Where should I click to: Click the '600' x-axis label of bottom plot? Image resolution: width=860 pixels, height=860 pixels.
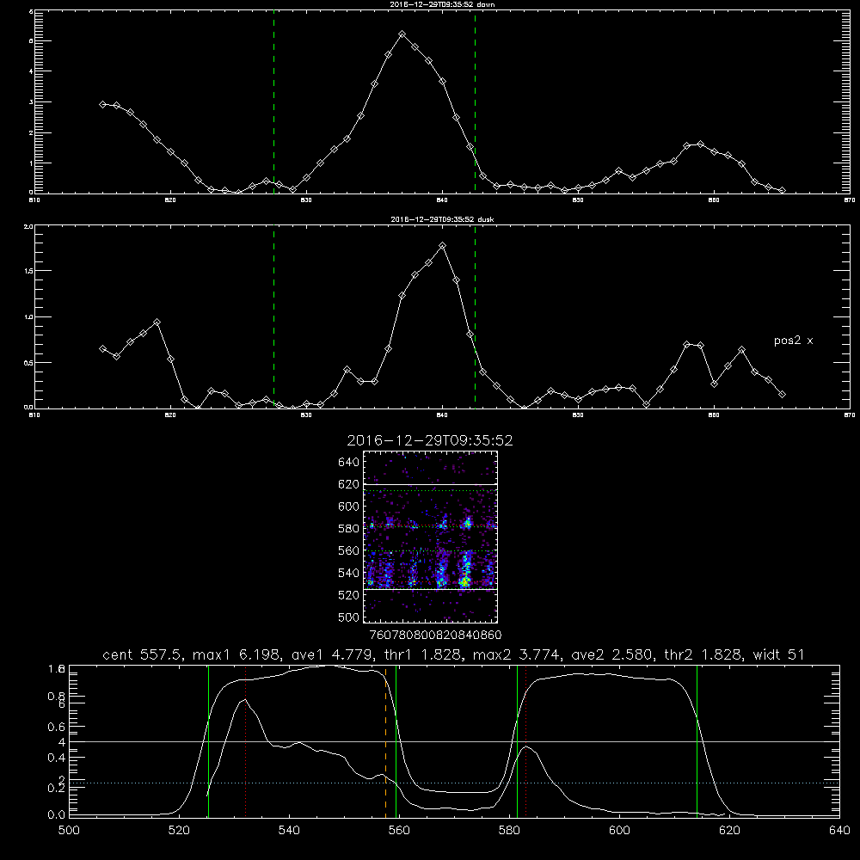coord(619,831)
